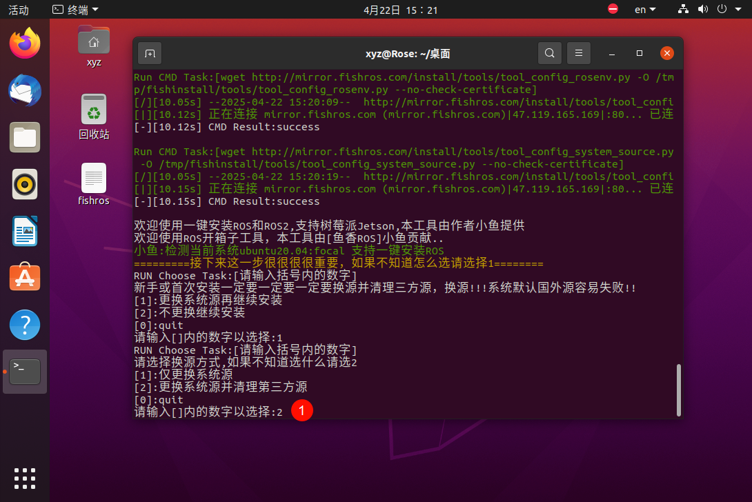
Task: Click the [-][10.15s] CMD Result:success line
Action: (x=227, y=201)
